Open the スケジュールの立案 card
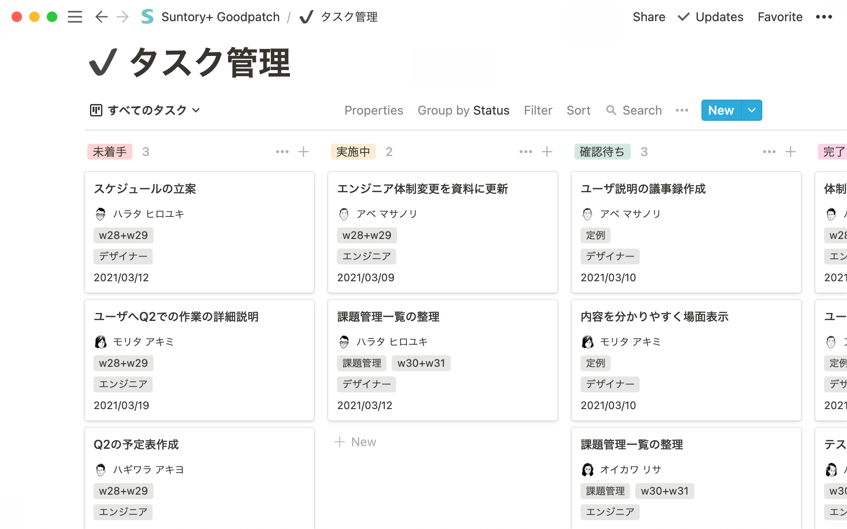 [199, 232]
